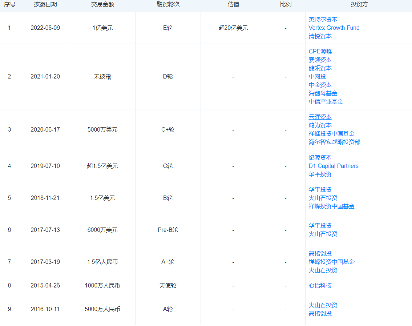Click the amount 5000万人民币
This screenshot has width=412, height=326.
point(102,309)
